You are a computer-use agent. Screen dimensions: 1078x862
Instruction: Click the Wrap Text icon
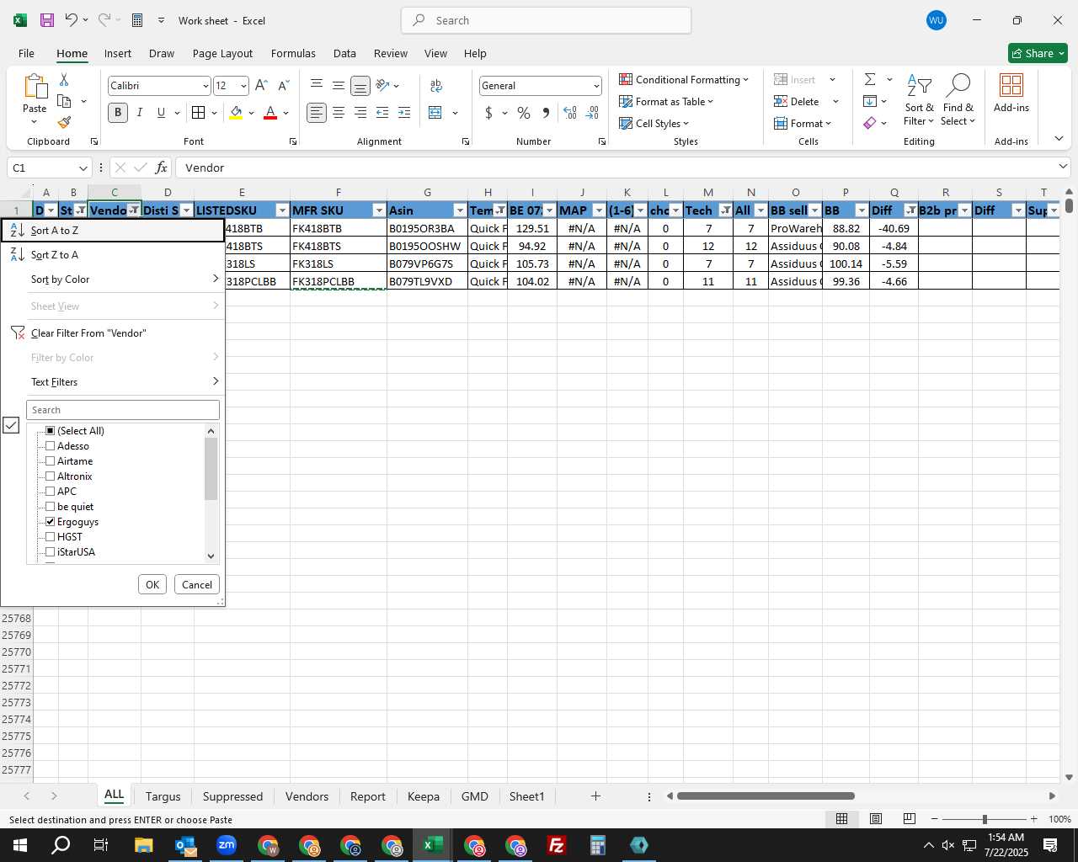[x=435, y=85]
